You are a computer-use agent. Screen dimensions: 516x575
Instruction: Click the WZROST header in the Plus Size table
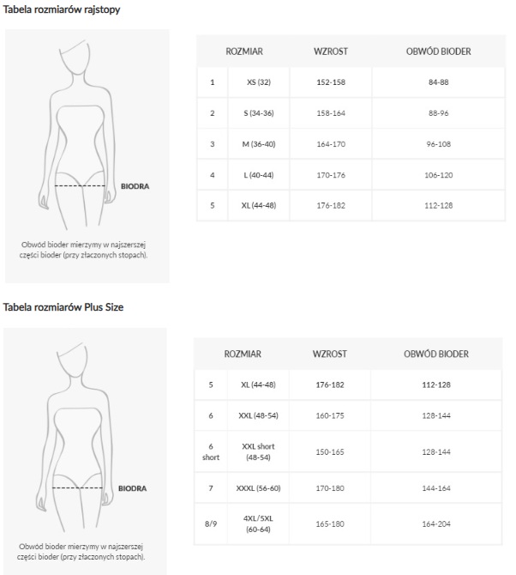tap(329, 354)
